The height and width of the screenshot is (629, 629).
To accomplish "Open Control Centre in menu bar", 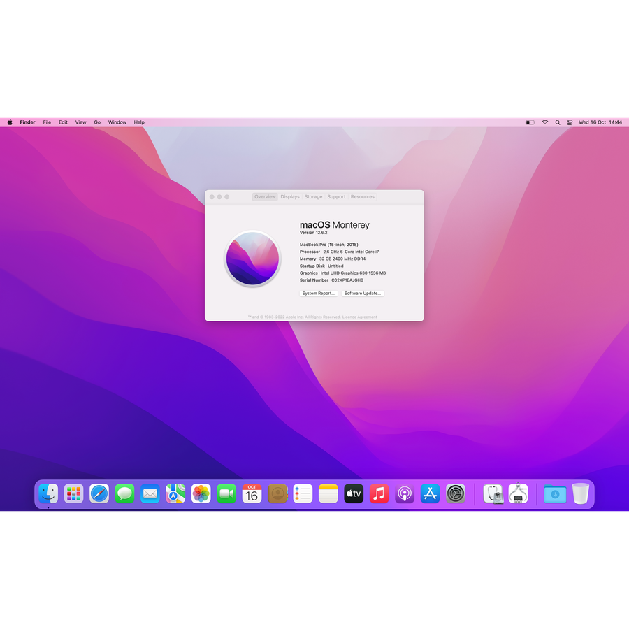I will click(x=570, y=122).
